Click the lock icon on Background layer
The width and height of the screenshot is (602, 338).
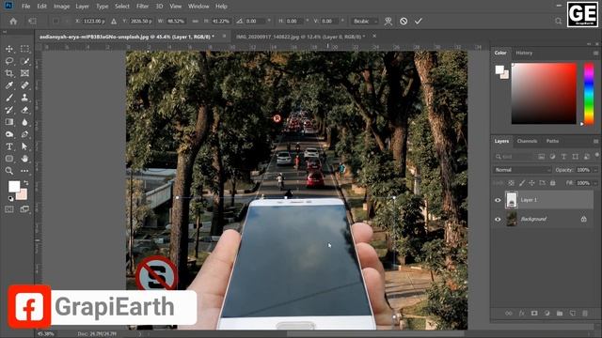click(x=583, y=219)
